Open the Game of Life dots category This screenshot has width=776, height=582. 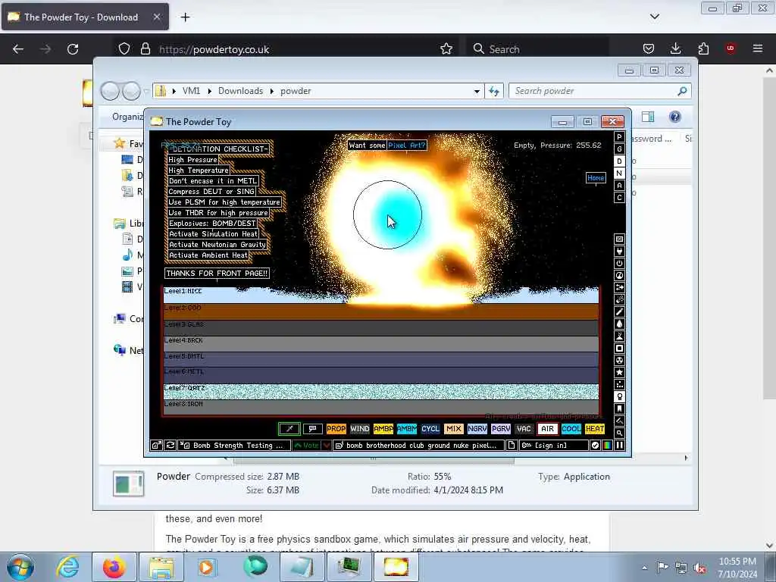619,384
